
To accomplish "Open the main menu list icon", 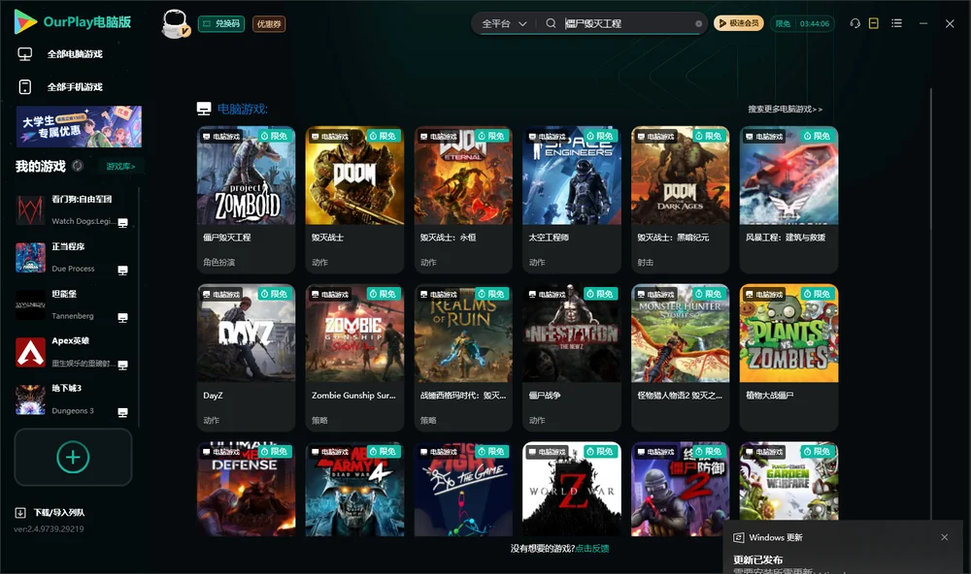I will (x=896, y=23).
